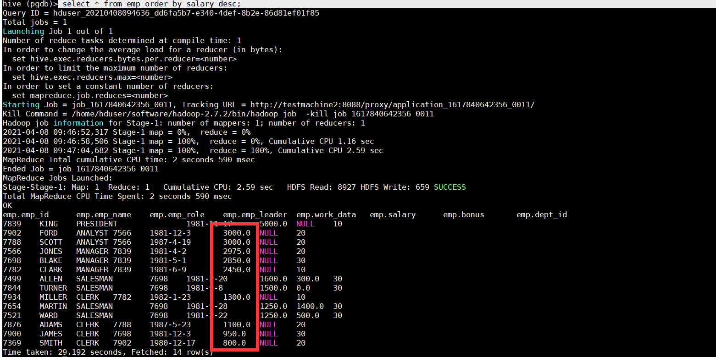Click salary 950.0 in JAMES row
Viewport: 716px width, 357px height.
(x=234, y=334)
